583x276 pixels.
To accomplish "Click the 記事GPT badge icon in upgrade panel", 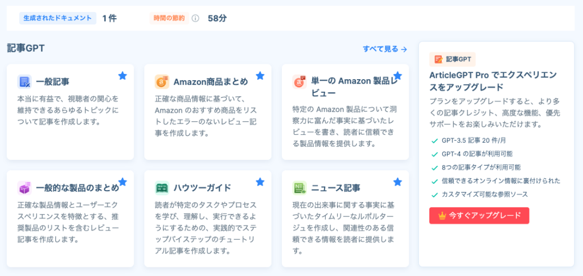I will click(x=438, y=59).
